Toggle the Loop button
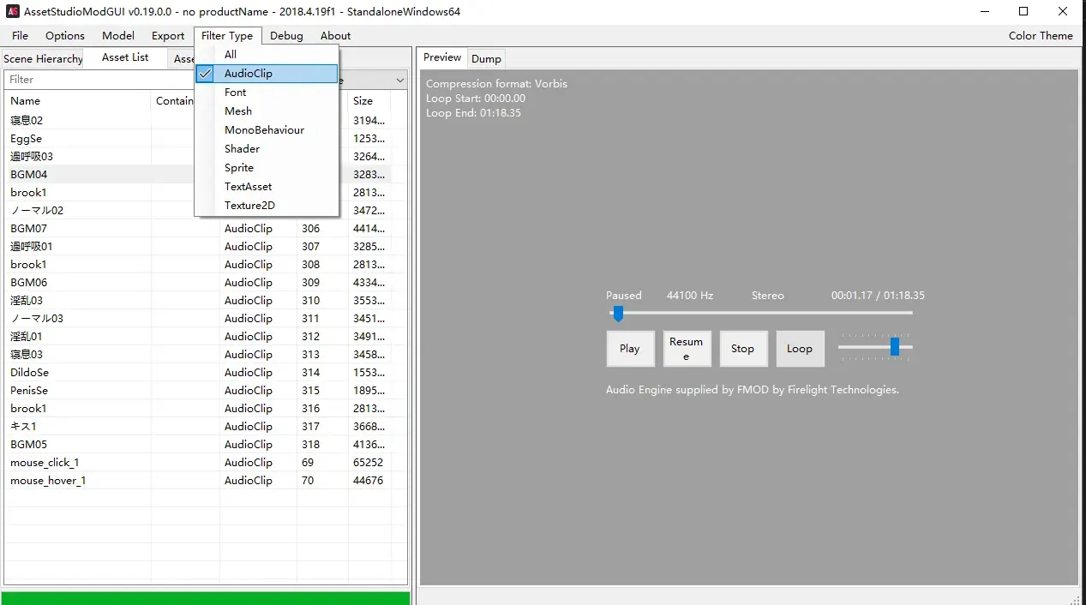Viewport: 1086px width, 605px height. (x=800, y=349)
